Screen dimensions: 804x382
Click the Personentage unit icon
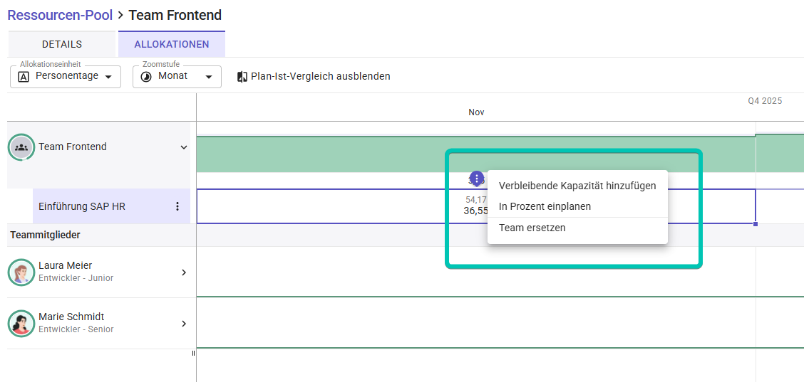click(x=24, y=77)
